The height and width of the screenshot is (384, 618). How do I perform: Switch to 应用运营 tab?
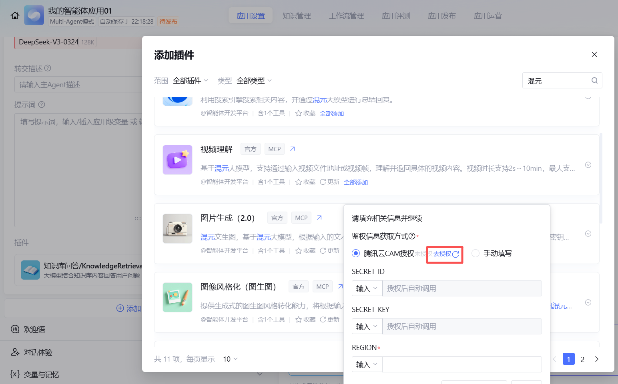coord(488,16)
